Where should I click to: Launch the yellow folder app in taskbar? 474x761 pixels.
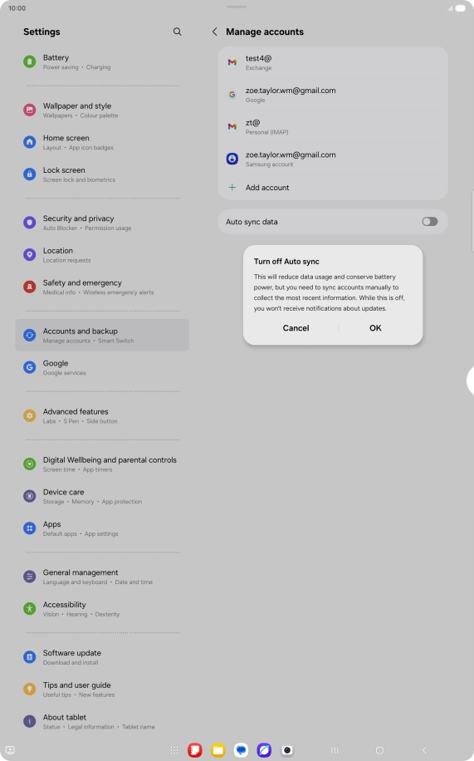click(217, 750)
